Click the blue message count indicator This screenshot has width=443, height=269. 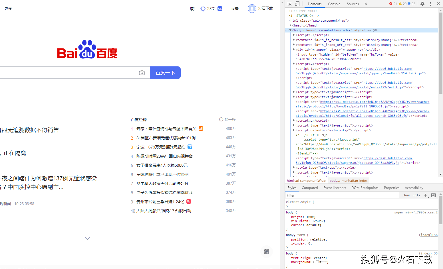(411, 4)
